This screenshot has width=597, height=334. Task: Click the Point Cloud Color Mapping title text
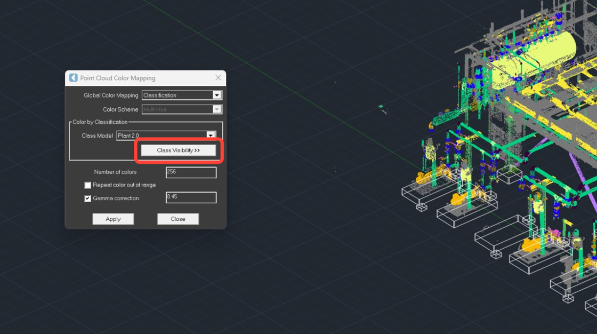coord(118,78)
